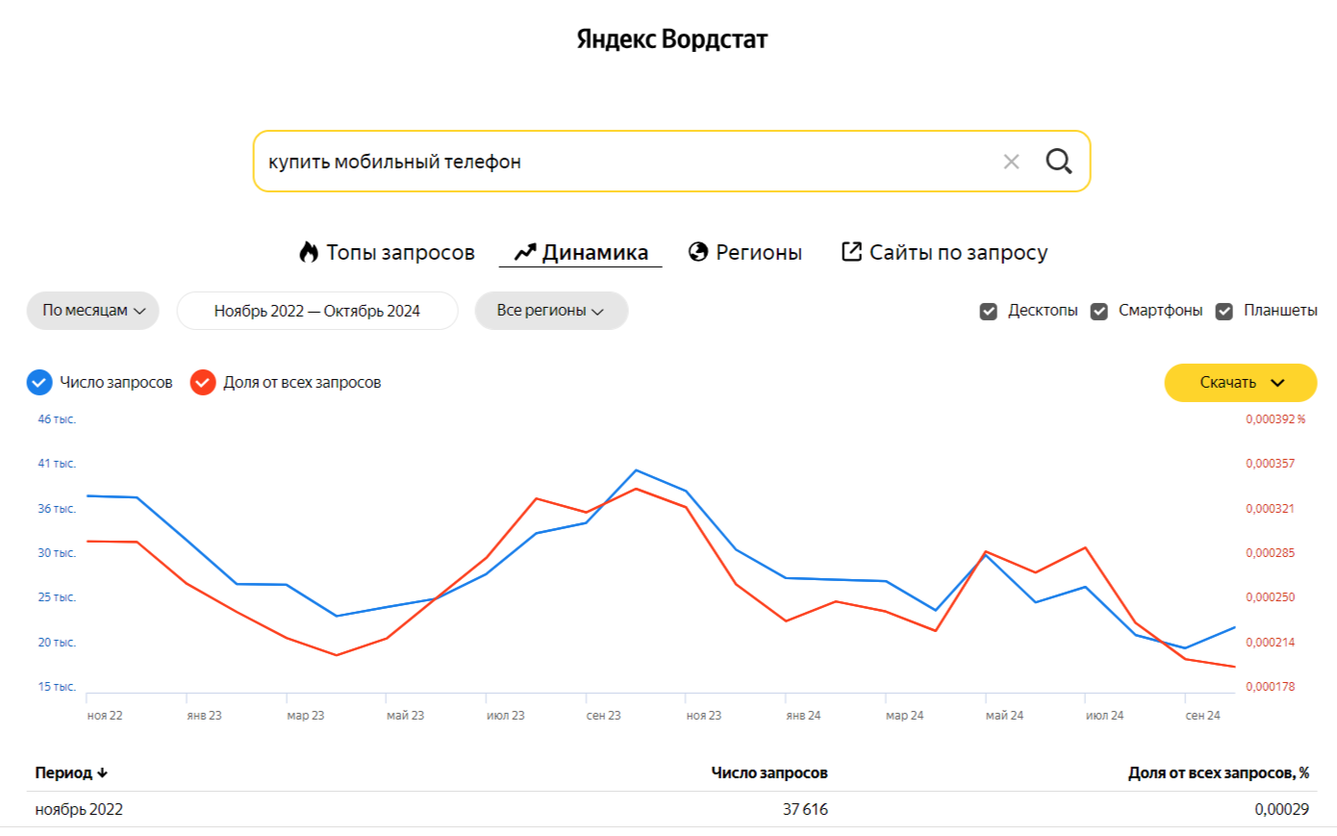
Task: Click the сен 24 axis label
Action: tap(1203, 716)
